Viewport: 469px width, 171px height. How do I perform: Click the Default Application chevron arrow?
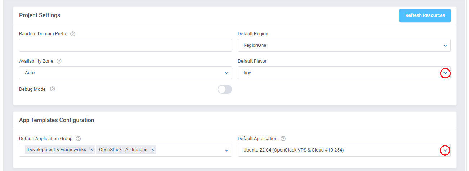tap(446, 150)
